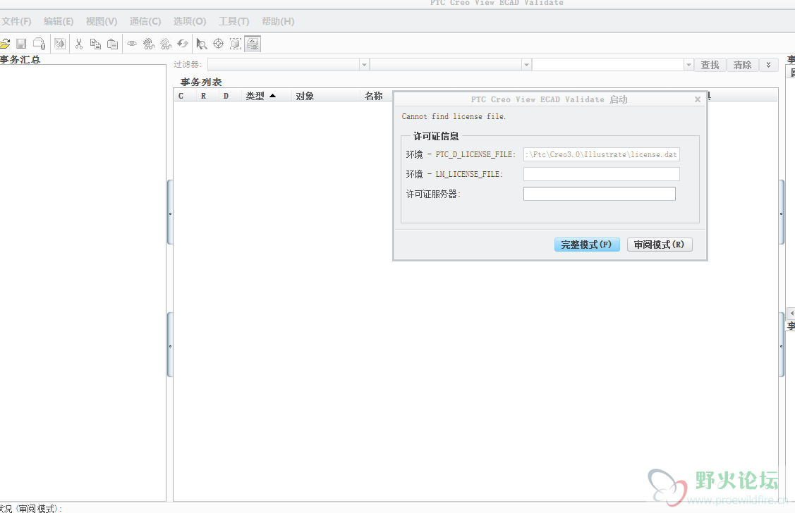Click the Cut scissors icon
Screen dimensions: 795x513
tap(78, 44)
